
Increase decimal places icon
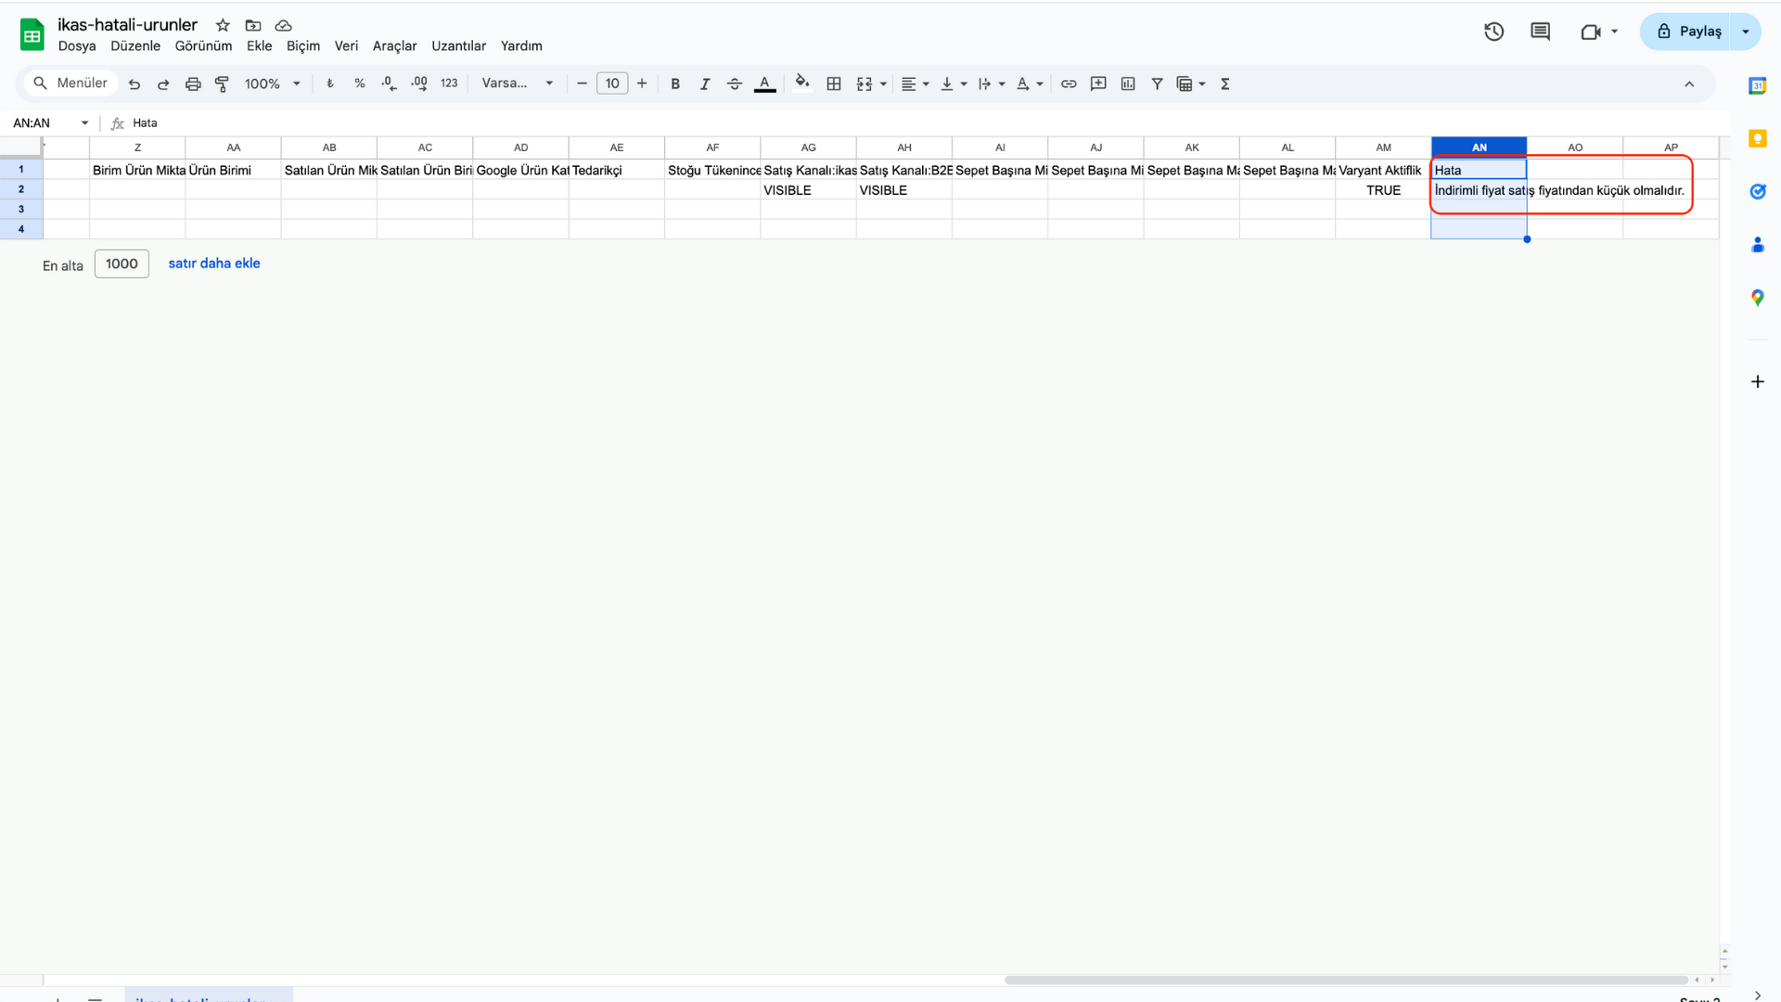(419, 83)
